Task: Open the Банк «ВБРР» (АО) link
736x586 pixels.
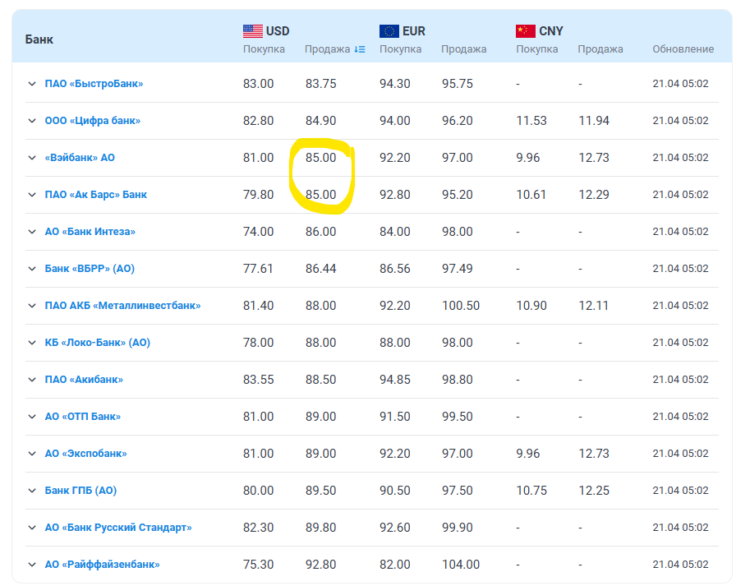Action: click(90, 269)
